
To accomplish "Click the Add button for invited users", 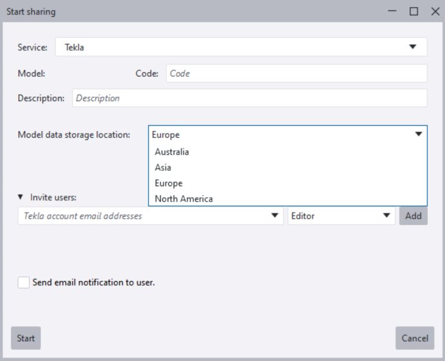I will (413, 216).
